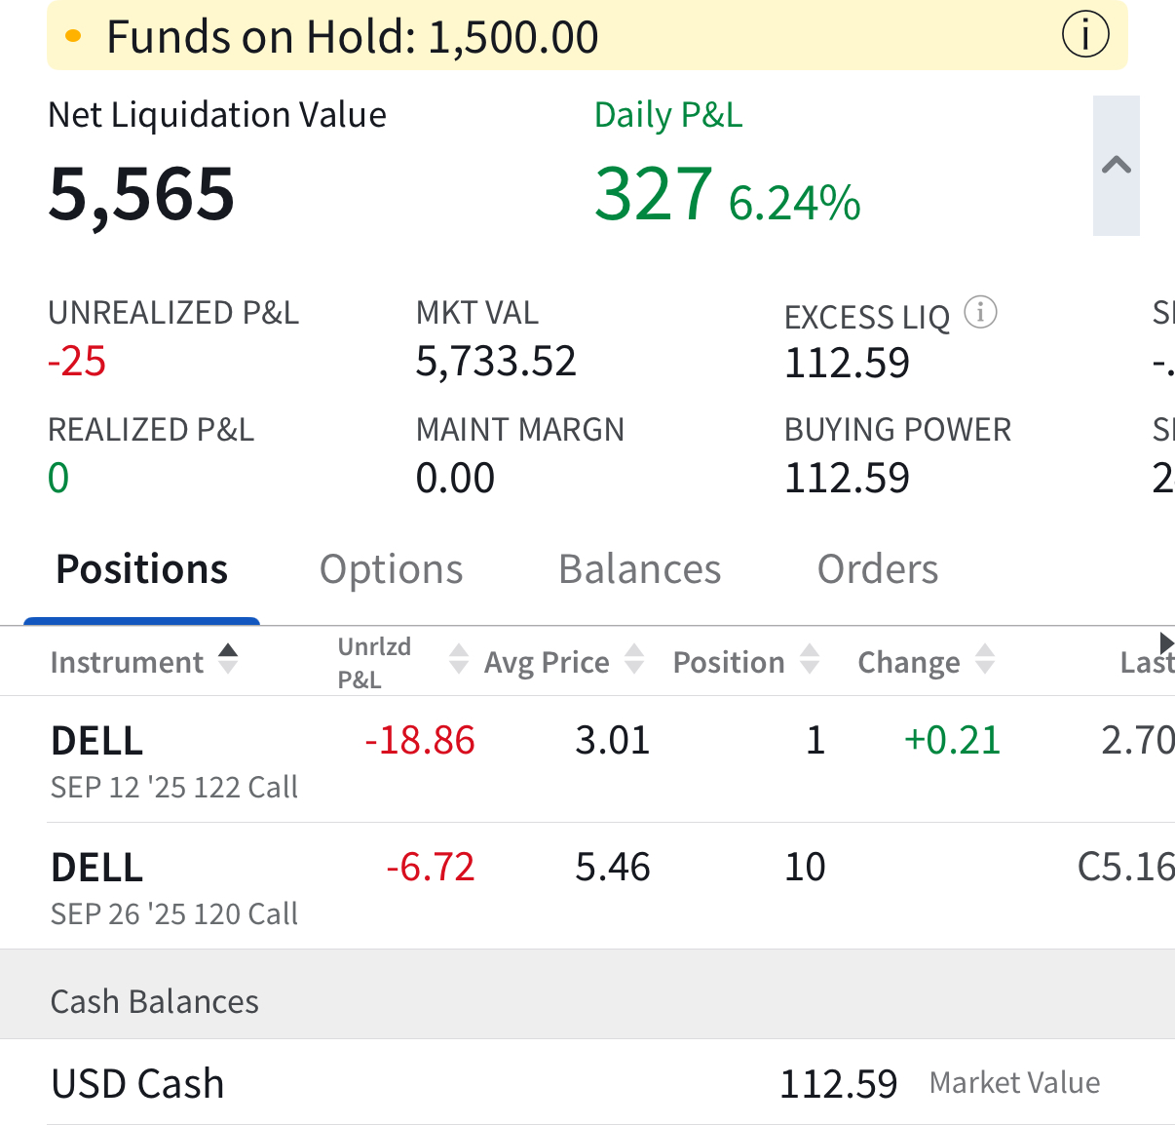Viewport: 1175px width, 1125px height.
Task: Tap the Daily P&L value 327
Action: tap(654, 193)
